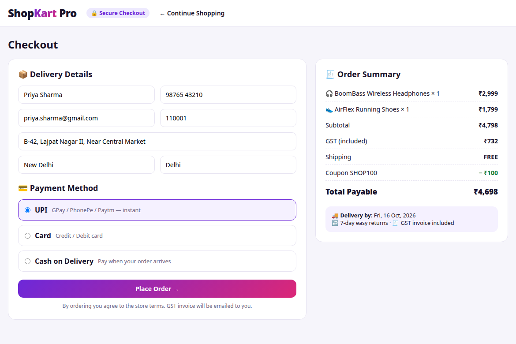Click the Credit / Debit card description
The height and width of the screenshot is (344, 516).
(79, 236)
